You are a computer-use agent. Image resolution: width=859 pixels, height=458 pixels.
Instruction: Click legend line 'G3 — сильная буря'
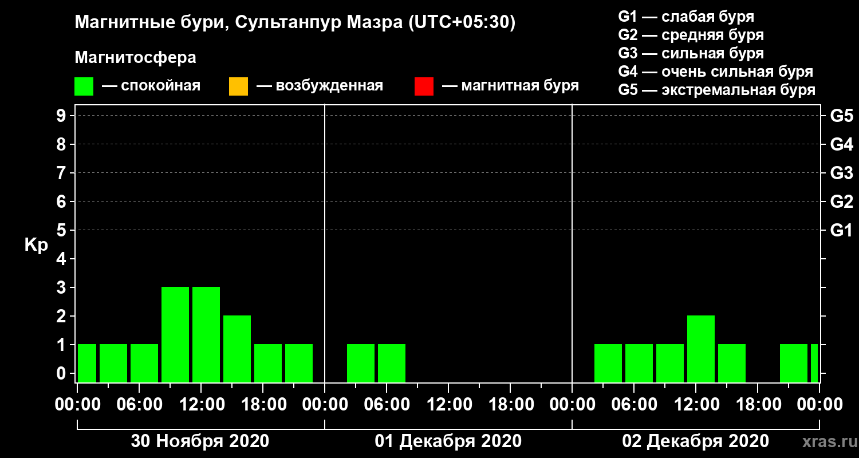[x=691, y=53]
